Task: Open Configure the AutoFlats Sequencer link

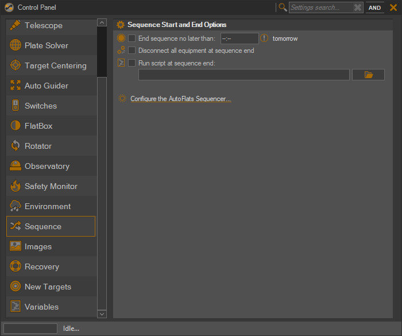Action: tap(181, 99)
